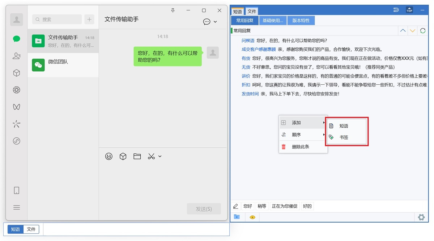The image size is (434, 241).
Task: Click the loop icon in the assistant title bar
Action: click(x=396, y=10)
